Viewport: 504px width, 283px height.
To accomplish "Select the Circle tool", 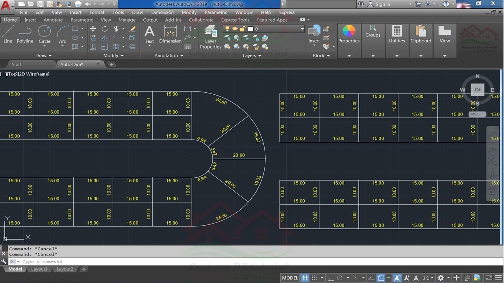I will [44, 34].
